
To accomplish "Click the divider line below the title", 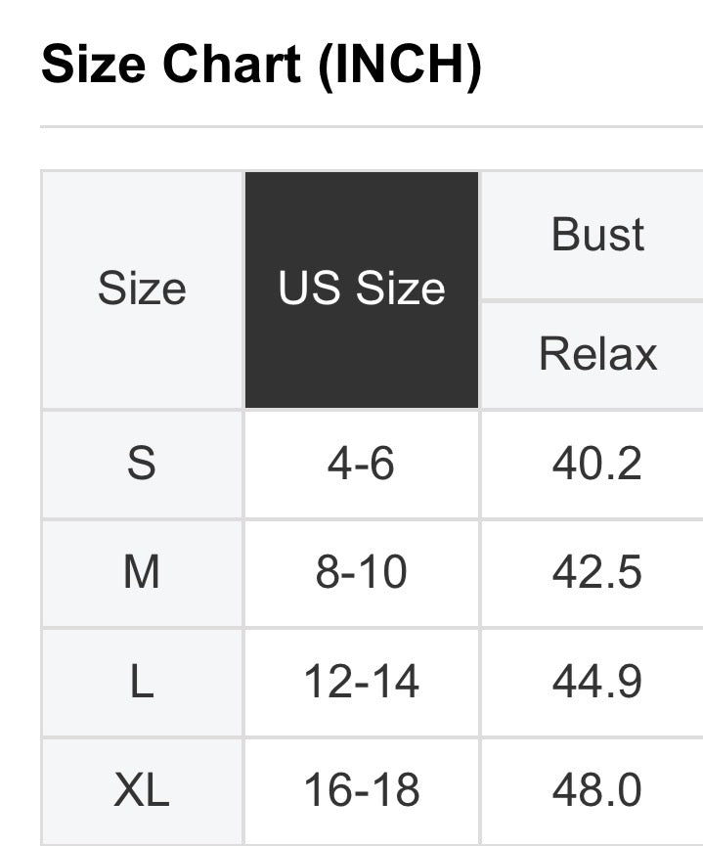I will click(x=372, y=126).
